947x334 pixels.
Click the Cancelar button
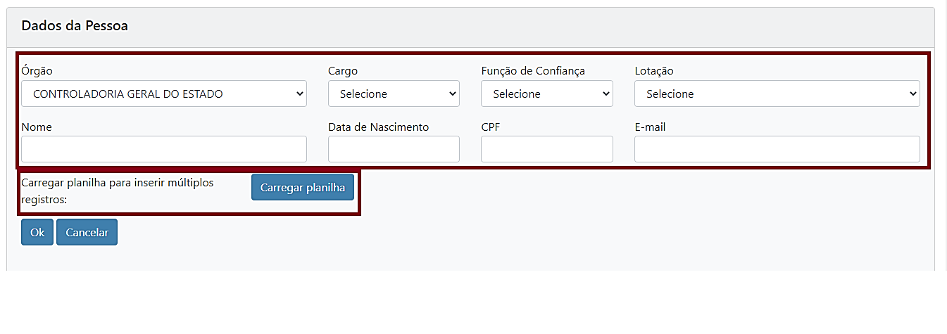87,233
